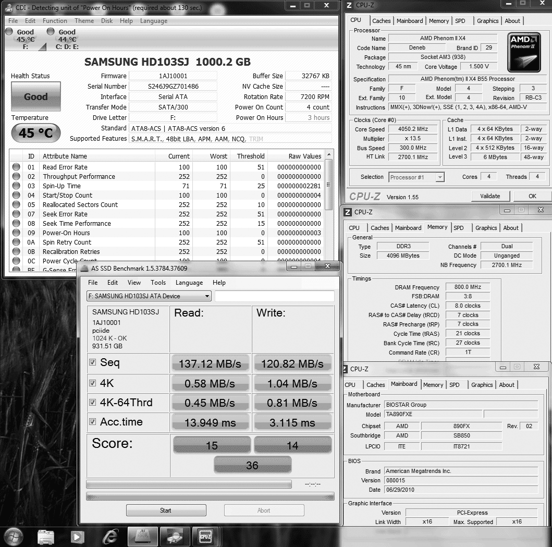Image resolution: width=552 pixels, height=547 pixels.
Task: Open the Disk menu in CrystalDiskInfo
Action: pos(107,21)
